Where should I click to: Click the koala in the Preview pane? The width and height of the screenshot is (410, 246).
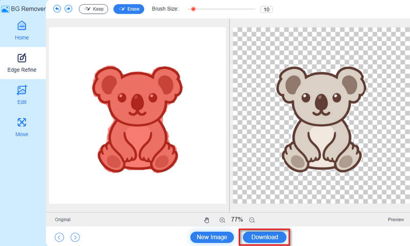pos(321,119)
